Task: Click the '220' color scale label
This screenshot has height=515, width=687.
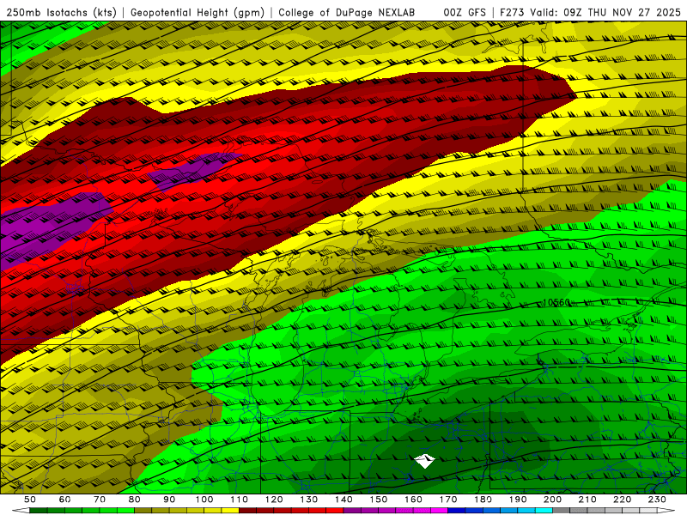Action: pyautogui.click(x=623, y=500)
